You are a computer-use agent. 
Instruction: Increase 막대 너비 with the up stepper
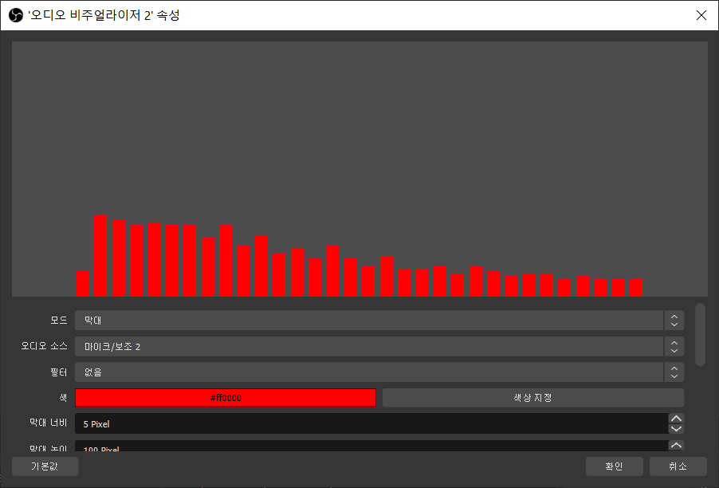pyautogui.click(x=675, y=419)
